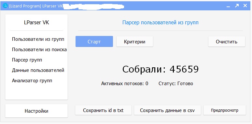
Task: Click Сохранить данные в csv
Action: pos(167,110)
